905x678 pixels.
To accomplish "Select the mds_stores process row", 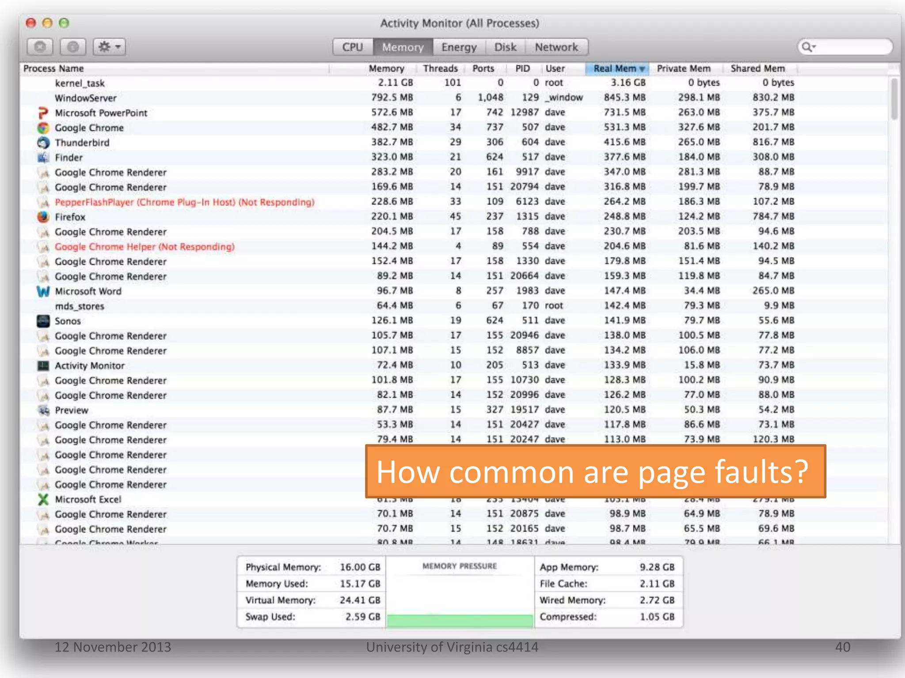I will click(454, 306).
